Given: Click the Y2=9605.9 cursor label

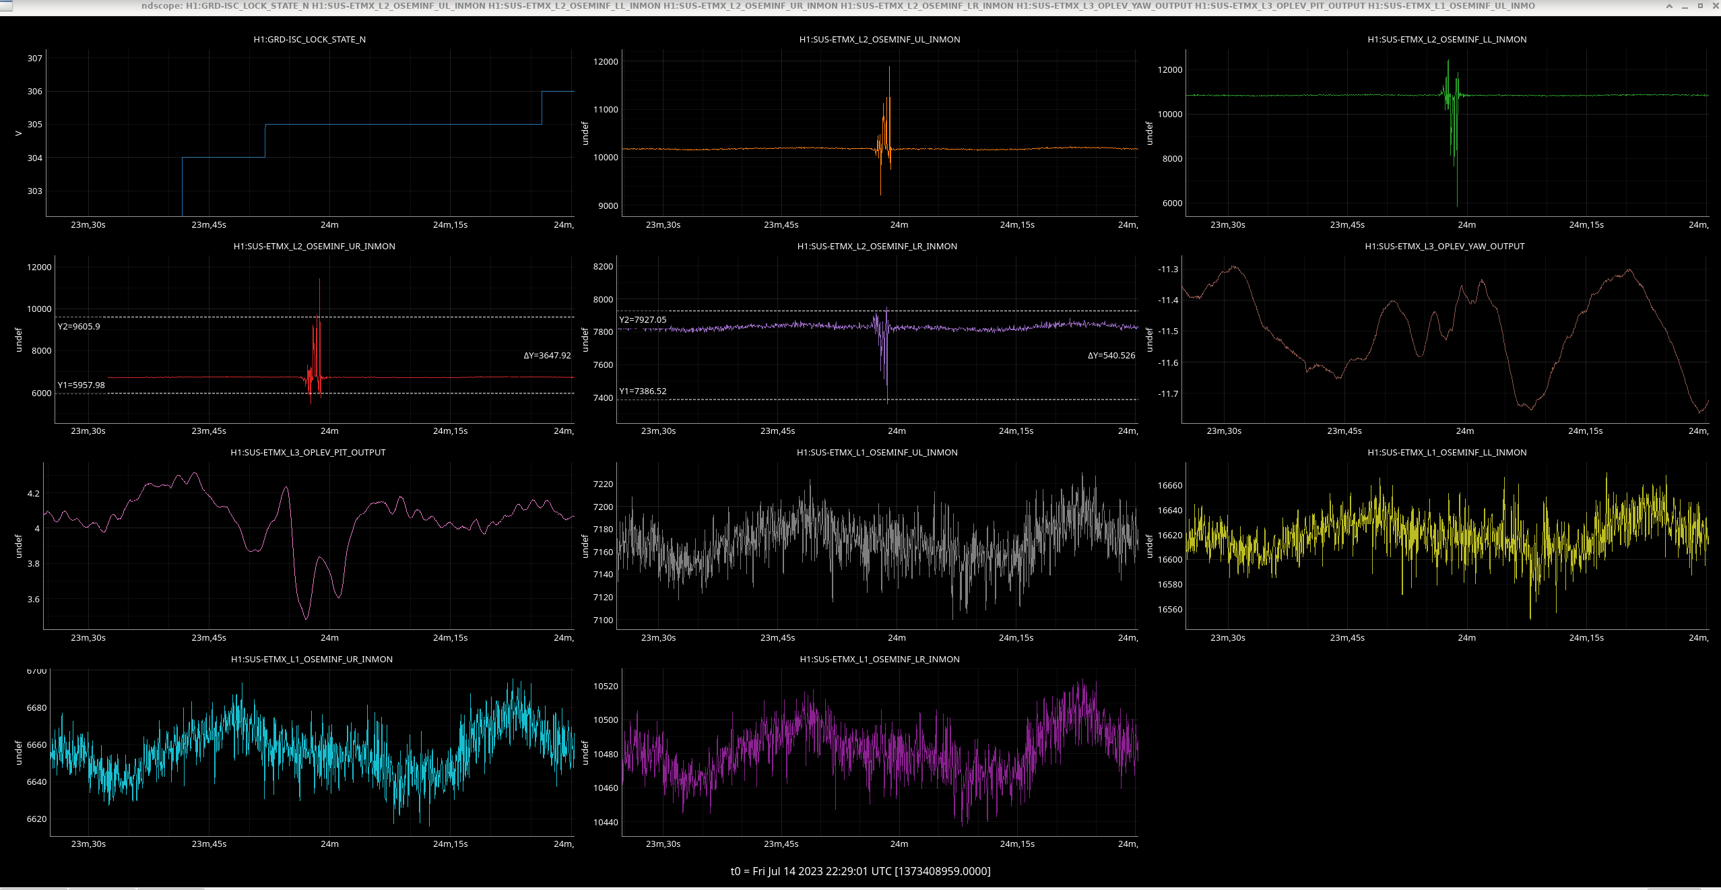Looking at the screenshot, I should 79,327.
